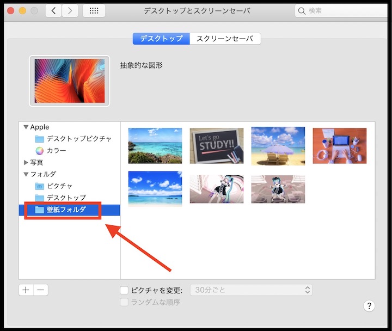Expand the 写真 section triangle

pyautogui.click(x=26, y=162)
